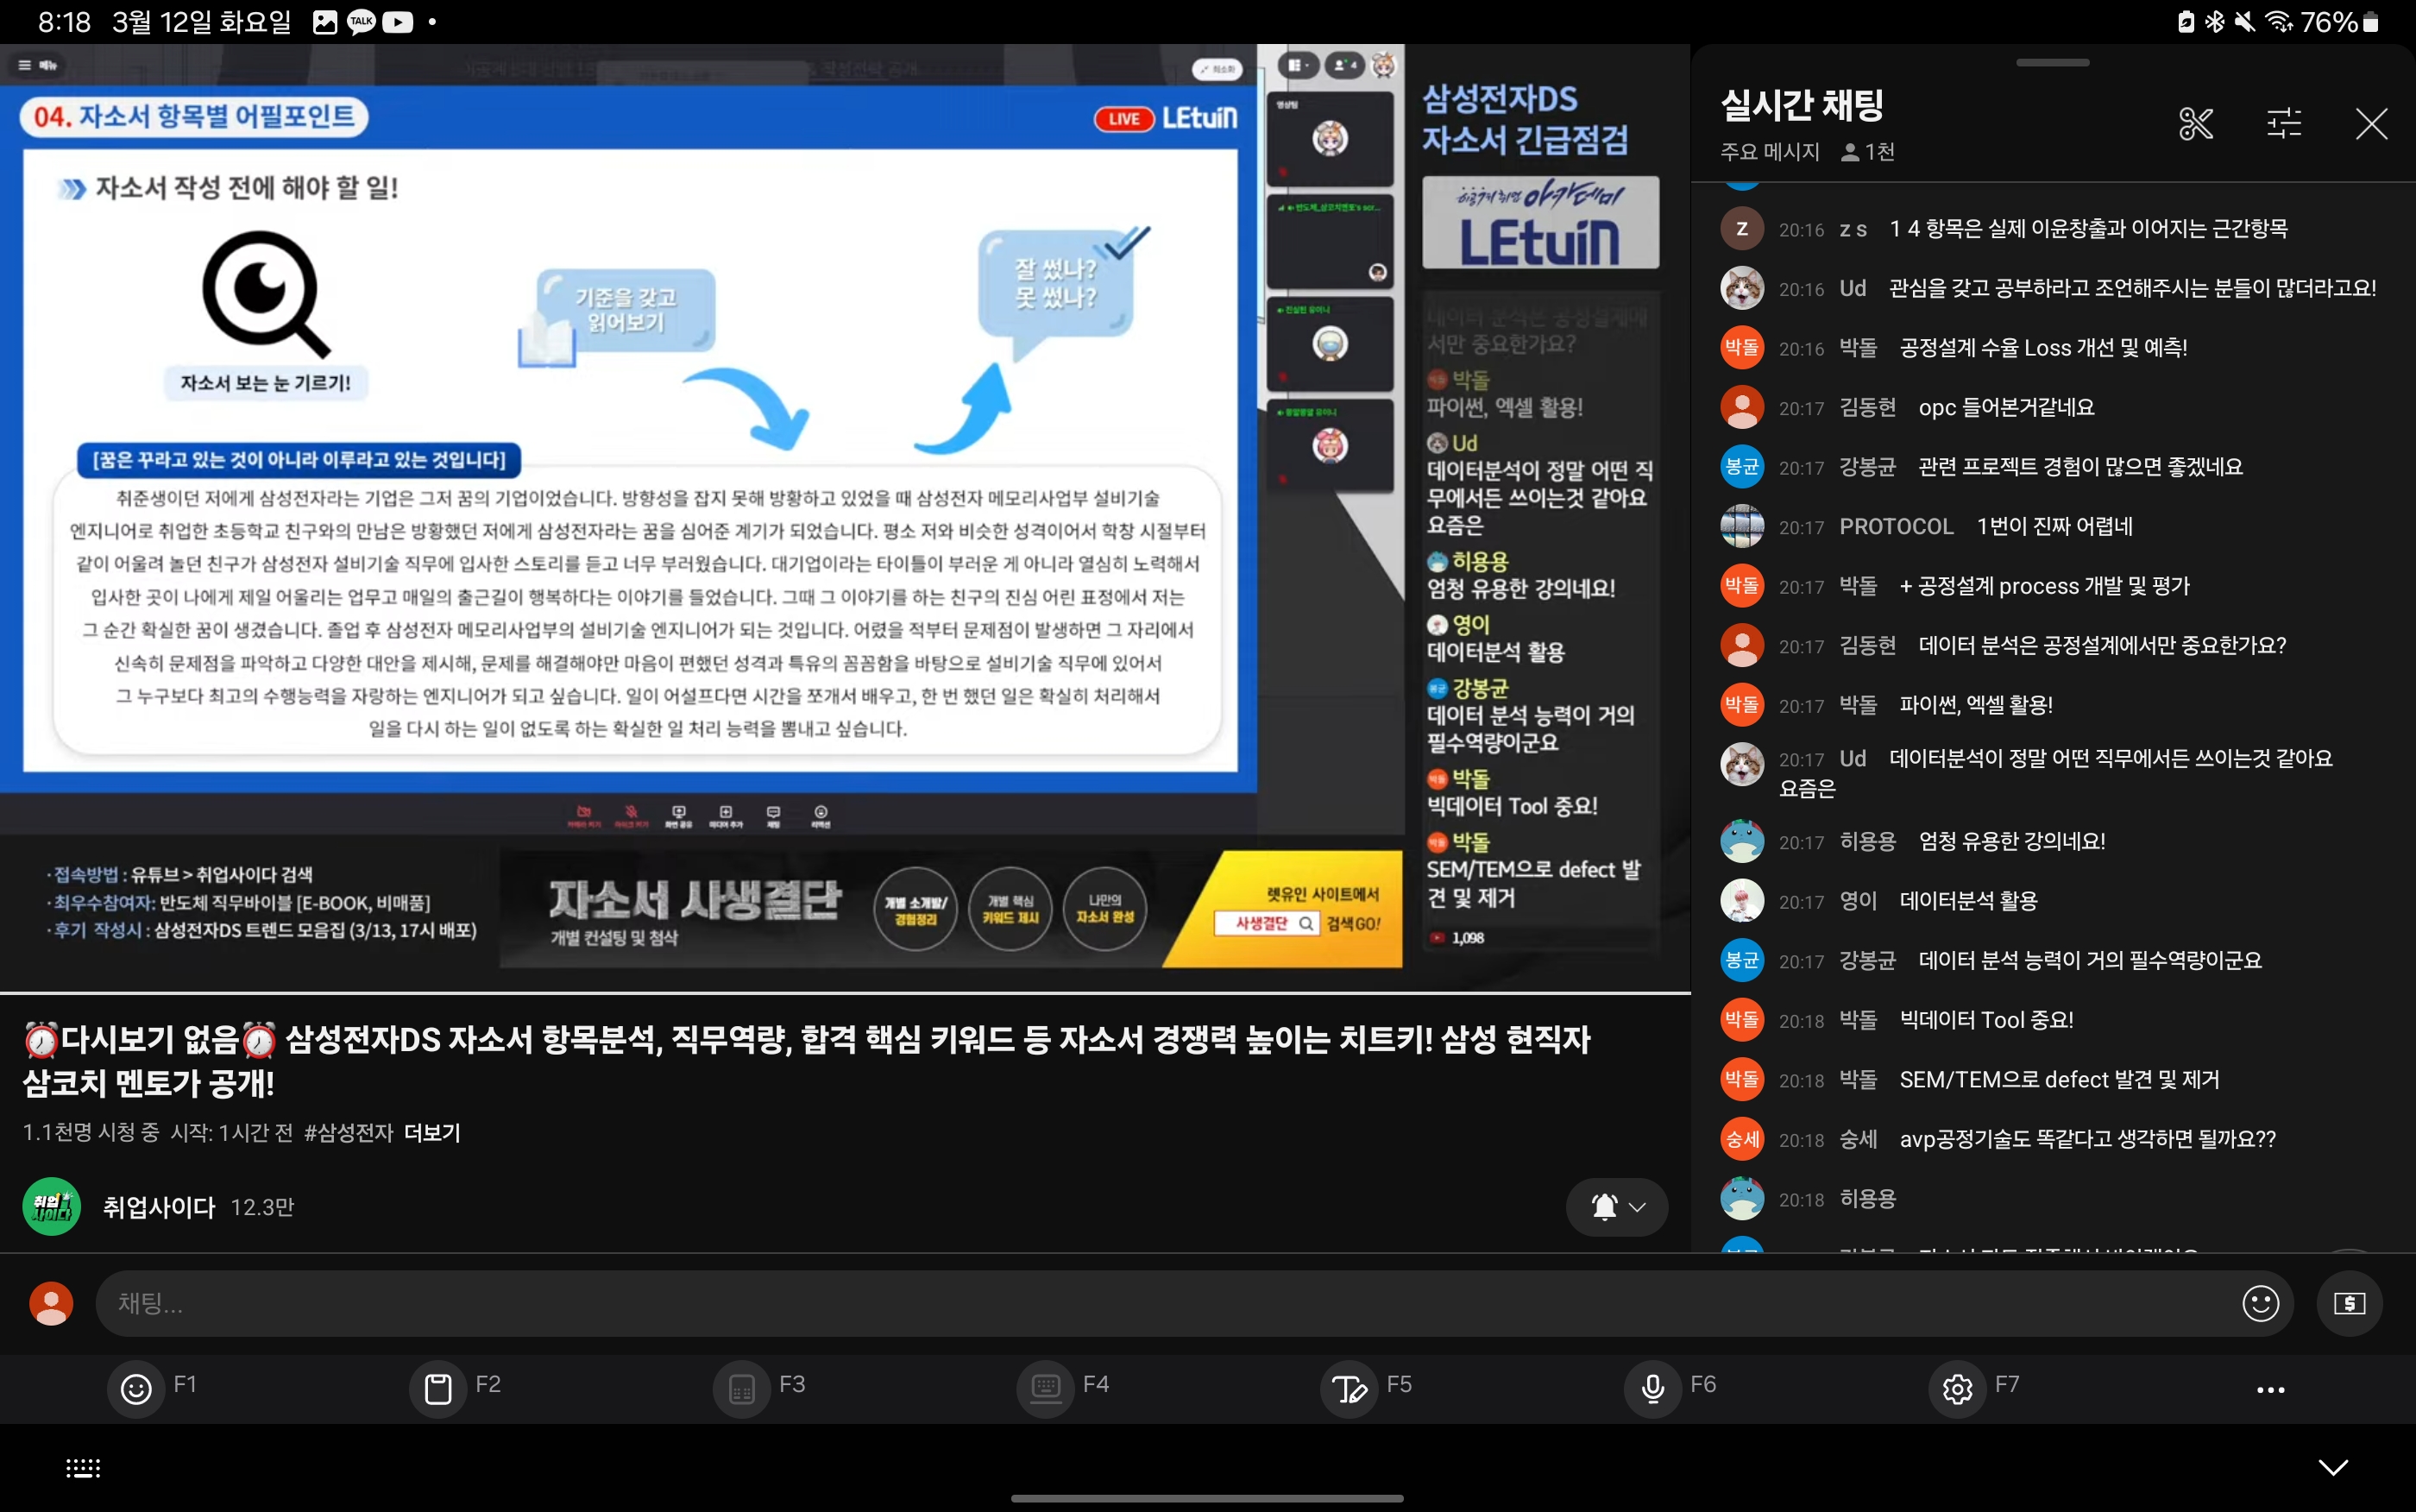Activate the F6 microphone voice input
This screenshot has width=2416, height=1512.
(1652, 1388)
